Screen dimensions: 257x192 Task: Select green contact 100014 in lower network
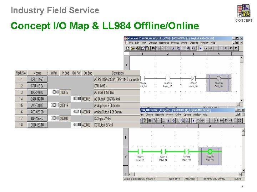click(x=140, y=155)
